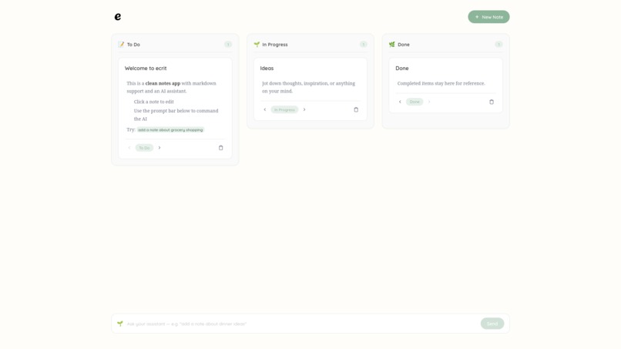Click the In Progress column count badge
This screenshot has height=349, width=621.
tap(363, 45)
